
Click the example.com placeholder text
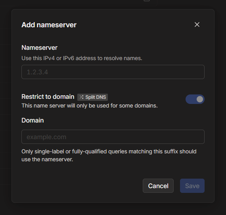pos(46,137)
